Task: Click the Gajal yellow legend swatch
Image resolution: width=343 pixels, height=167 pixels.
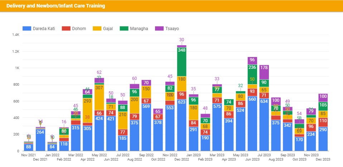Action: pos(97,28)
